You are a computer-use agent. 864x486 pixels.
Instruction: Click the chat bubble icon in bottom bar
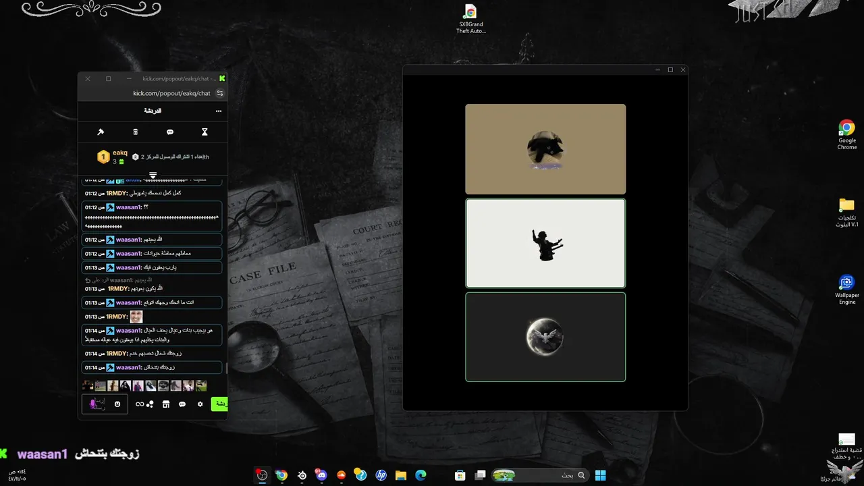pos(182,404)
